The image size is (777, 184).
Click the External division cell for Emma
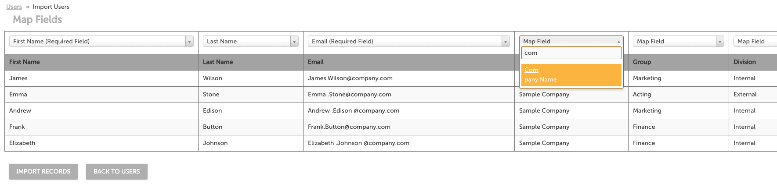coord(745,95)
